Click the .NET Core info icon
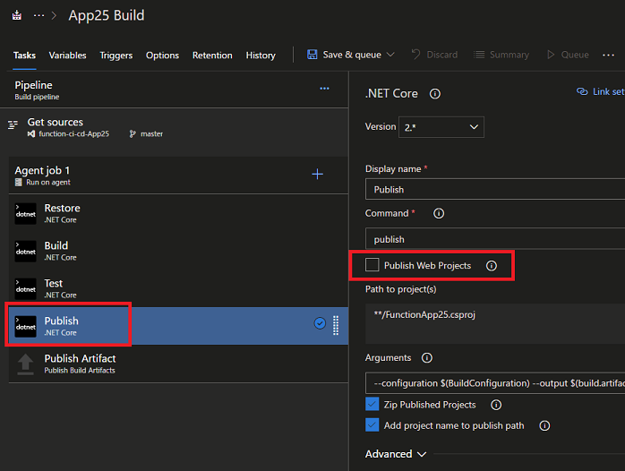 pos(435,93)
